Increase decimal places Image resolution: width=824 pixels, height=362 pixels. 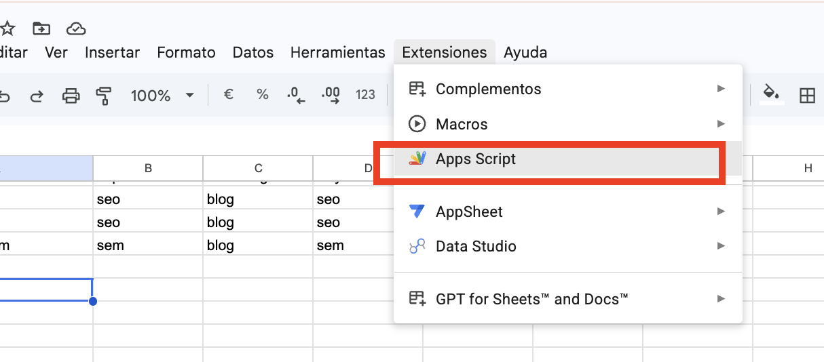click(x=331, y=95)
